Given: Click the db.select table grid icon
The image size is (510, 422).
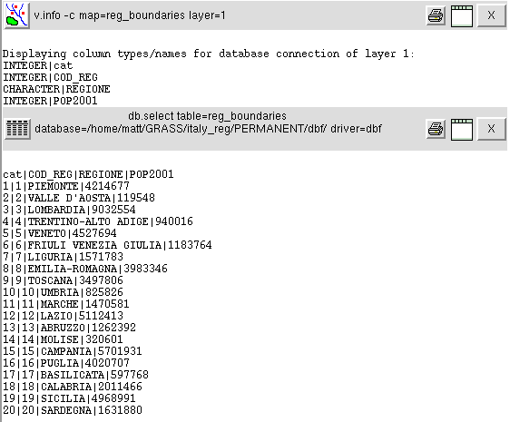Looking at the screenshot, I should (x=17, y=129).
